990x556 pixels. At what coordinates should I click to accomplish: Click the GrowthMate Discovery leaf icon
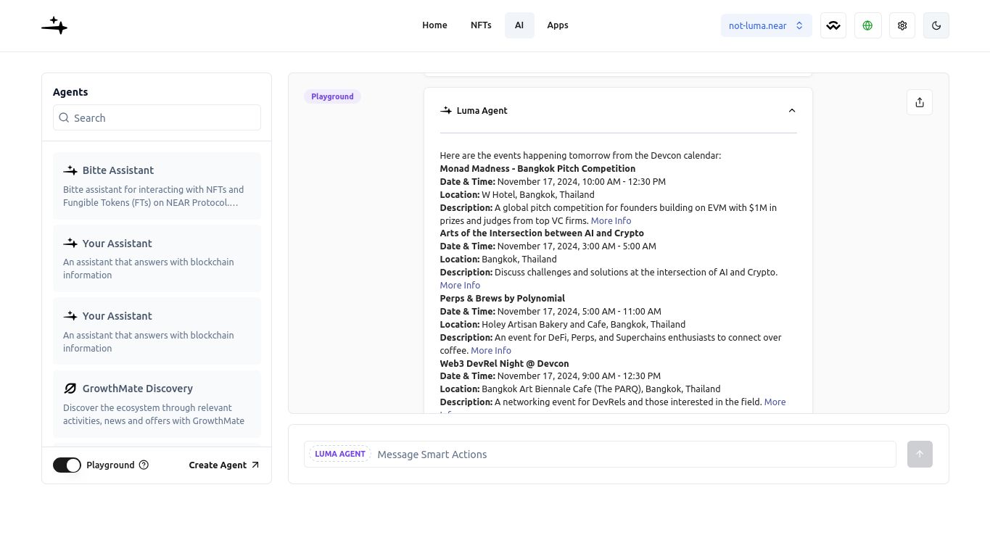coord(70,389)
